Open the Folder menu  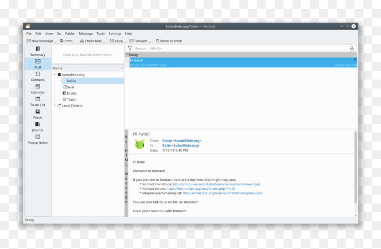click(70, 34)
